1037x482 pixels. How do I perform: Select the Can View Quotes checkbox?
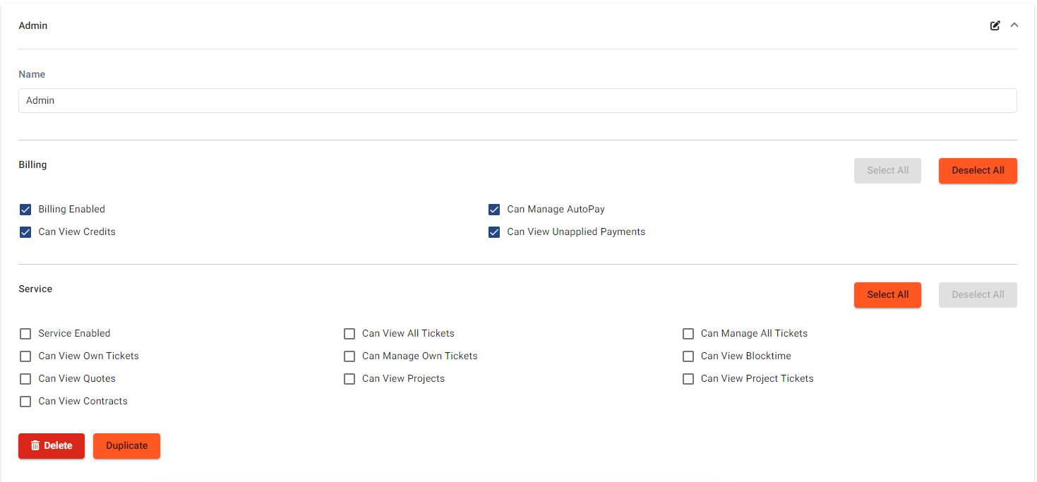tap(25, 379)
